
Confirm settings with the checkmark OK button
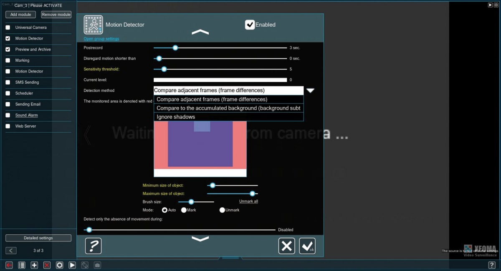pos(307,246)
